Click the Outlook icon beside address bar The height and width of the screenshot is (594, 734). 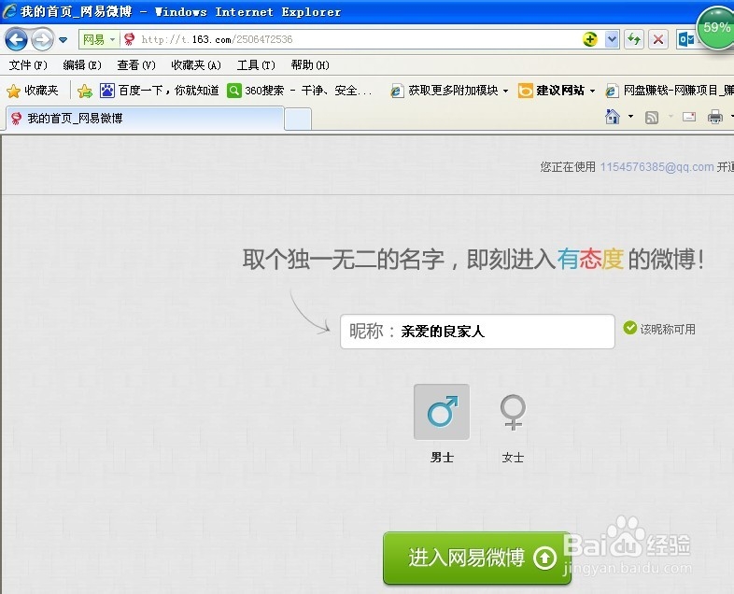click(x=685, y=40)
